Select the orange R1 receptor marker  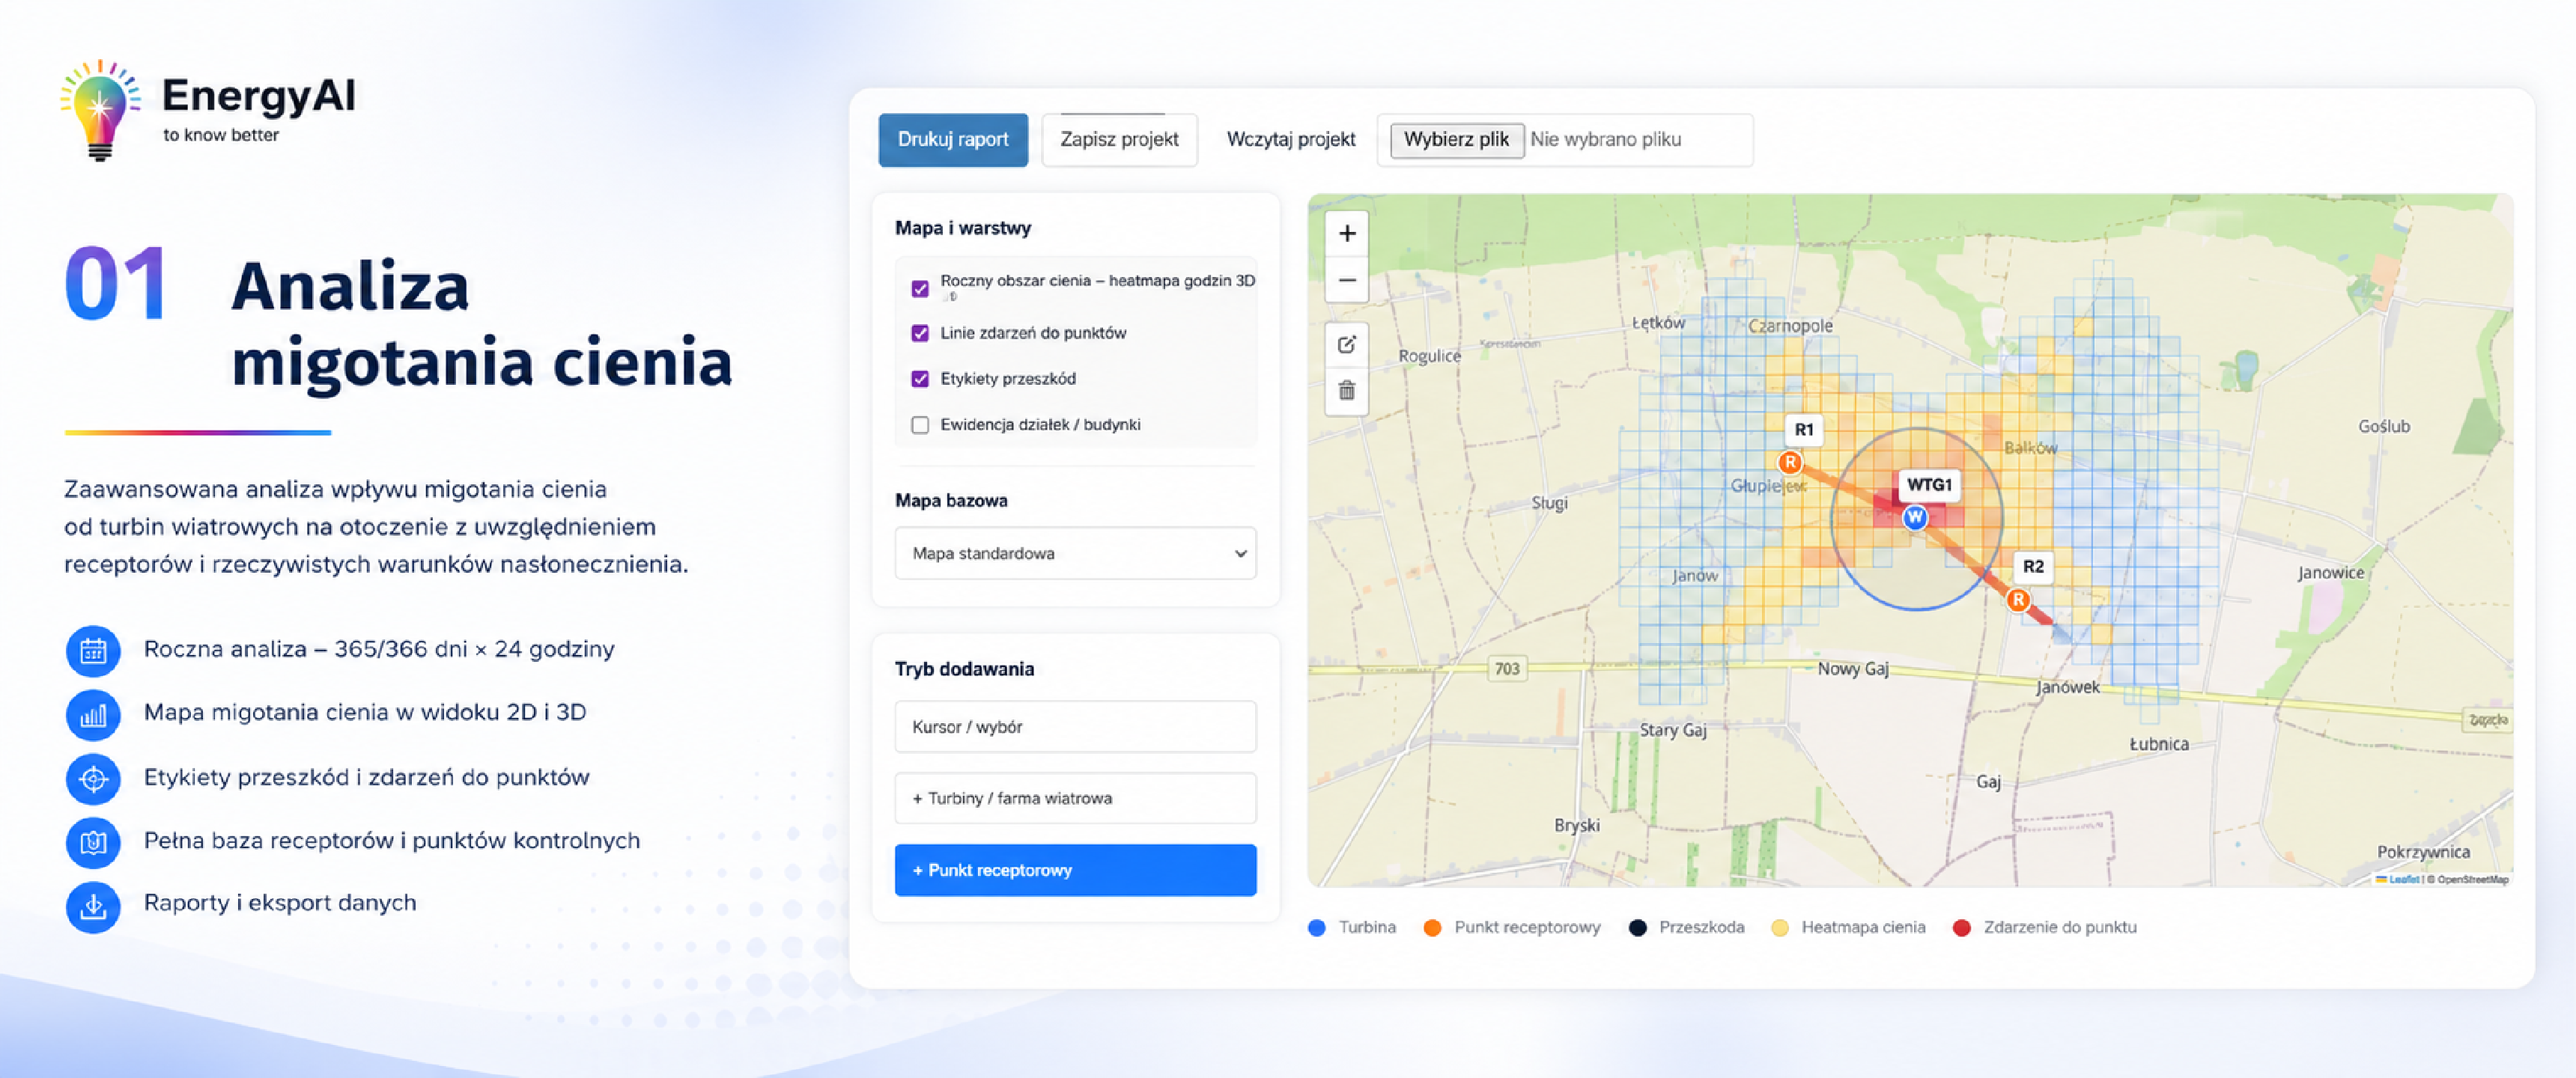(x=1790, y=462)
